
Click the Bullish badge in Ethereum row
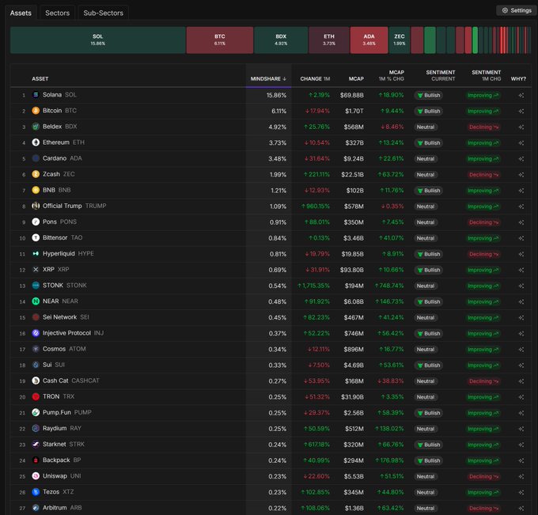429,143
